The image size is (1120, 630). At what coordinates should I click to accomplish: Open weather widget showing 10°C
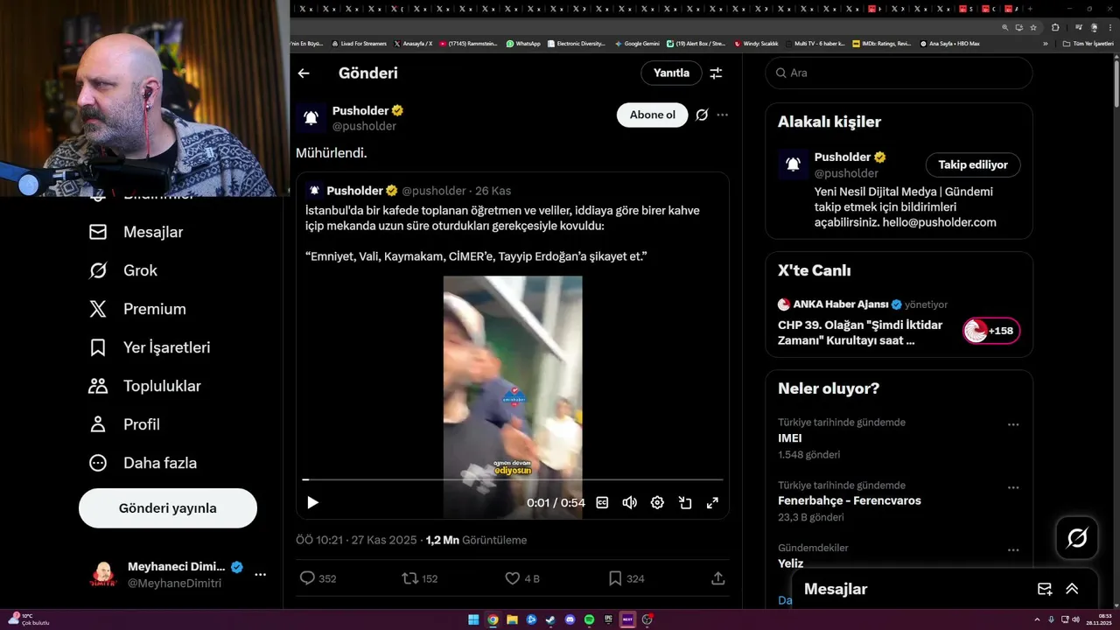tap(28, 619)
